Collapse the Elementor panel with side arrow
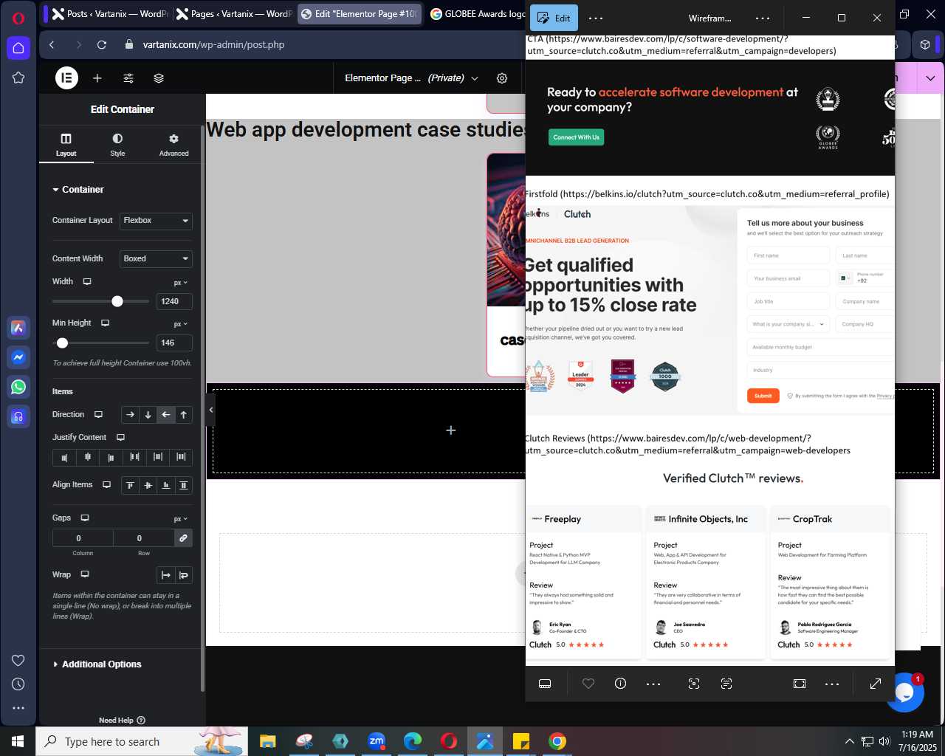945x756 pixels. pos(211,410)
